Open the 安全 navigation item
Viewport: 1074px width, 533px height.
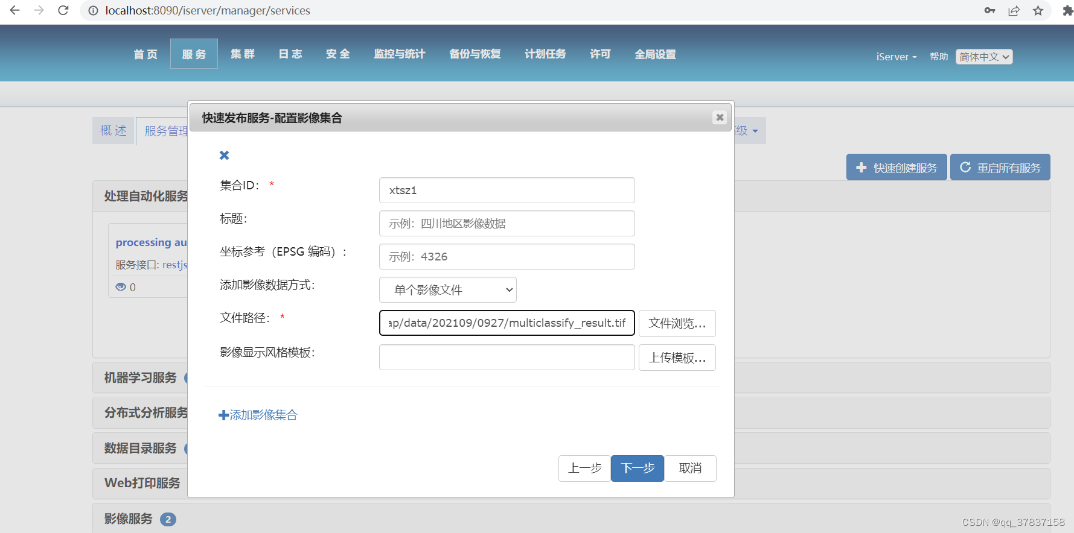(x=338, y=54)
